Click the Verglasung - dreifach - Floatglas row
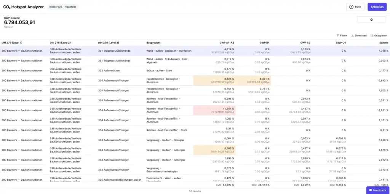390x194 pixels. 195,140
